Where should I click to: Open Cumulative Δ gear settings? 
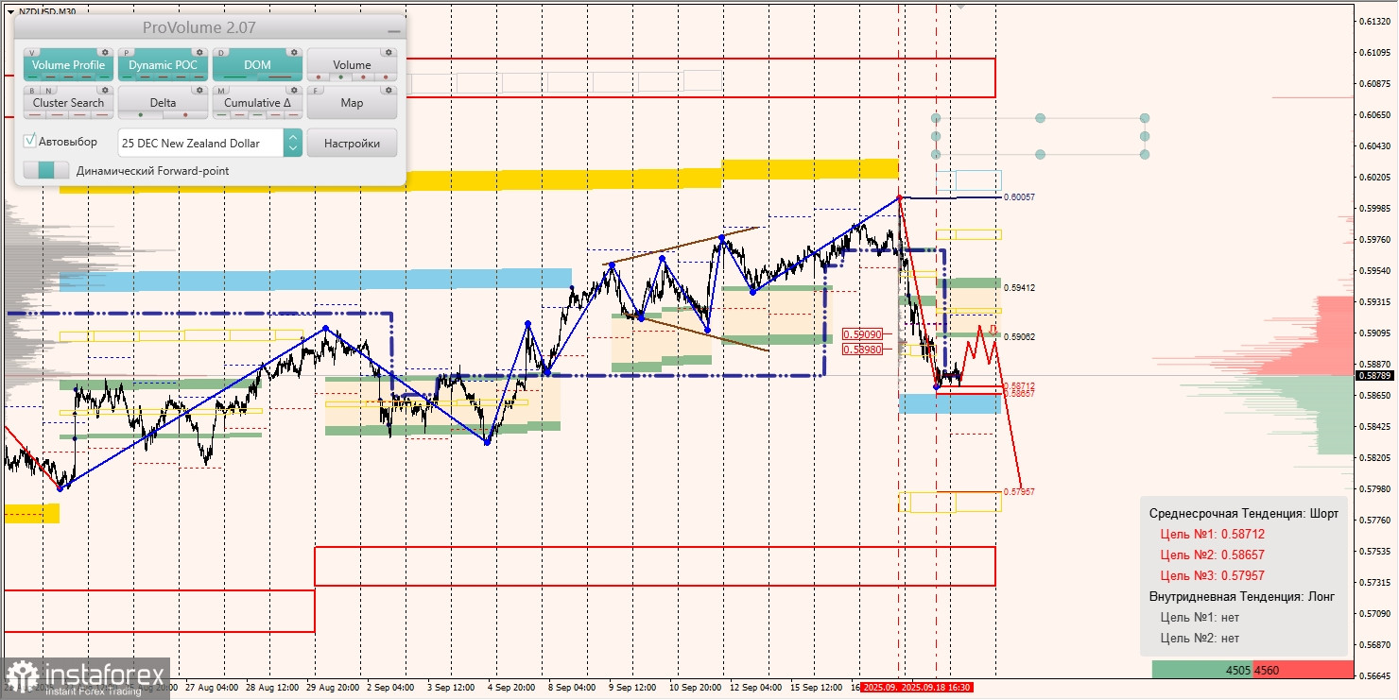coord(294,90)
